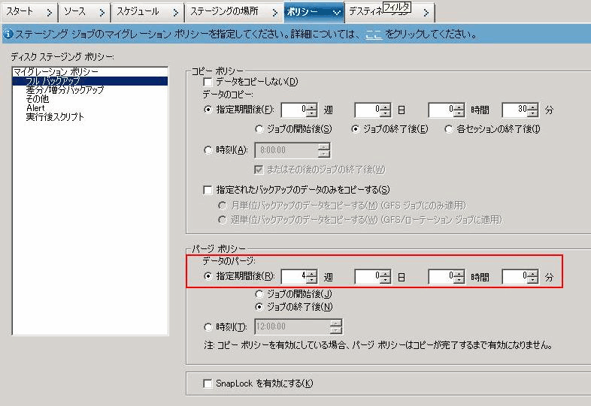Screen dimensions: 591x406
Task: Click the down chevron on ポリシー tab
Action: click(337, 13)
